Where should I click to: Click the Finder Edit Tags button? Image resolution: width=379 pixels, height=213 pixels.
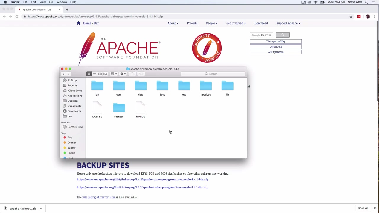[141, 74]
